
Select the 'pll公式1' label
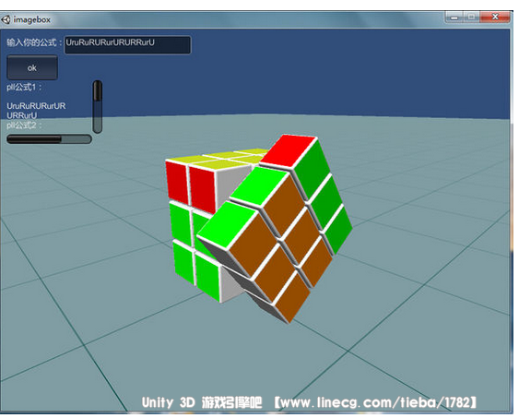(x=24, y=88)
